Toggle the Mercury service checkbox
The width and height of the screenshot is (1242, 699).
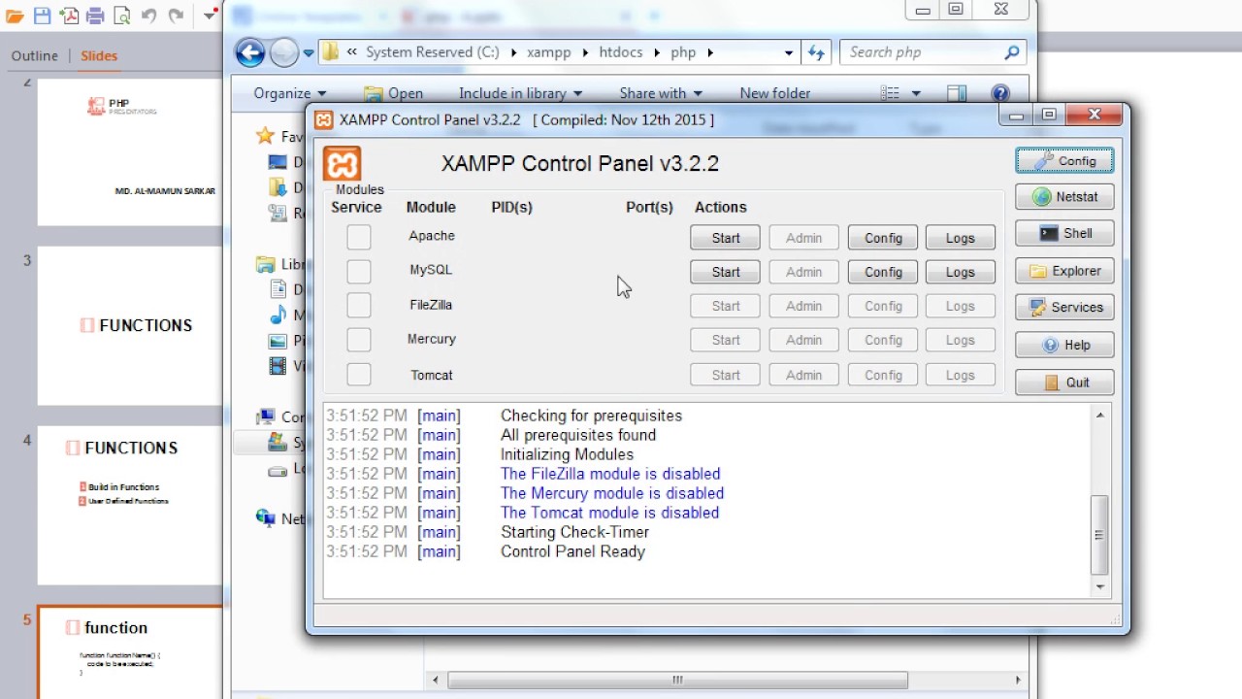359,340
